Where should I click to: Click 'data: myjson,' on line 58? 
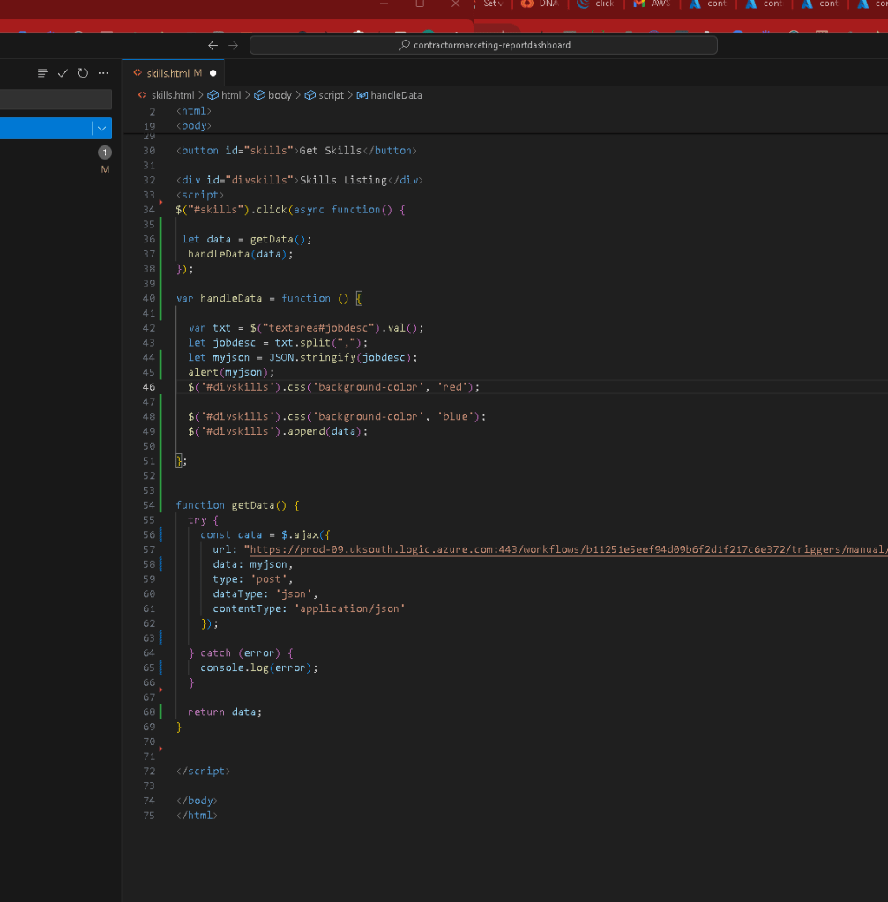coord(253,564)
